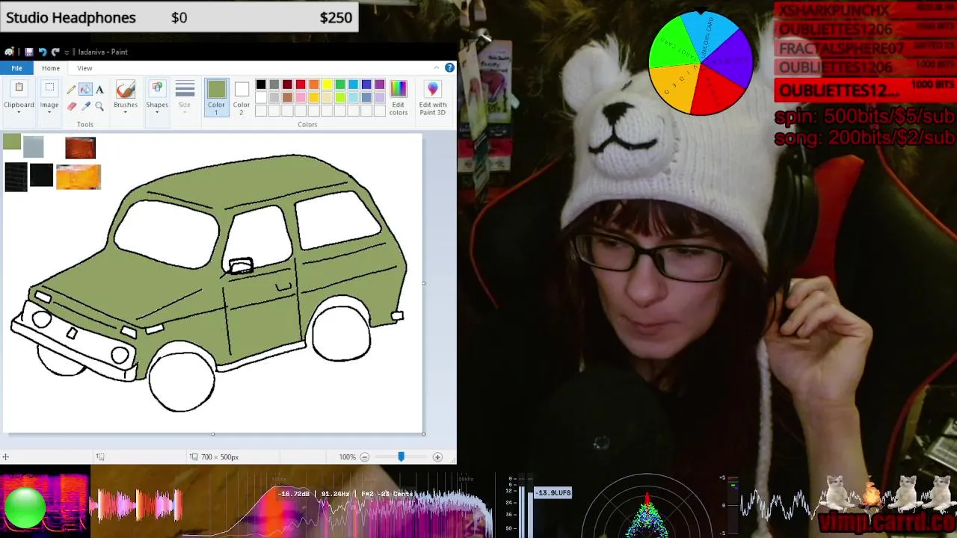957x538 pixels.
Task: Switch to the Home ribbon tab
Action: point(51,68)
